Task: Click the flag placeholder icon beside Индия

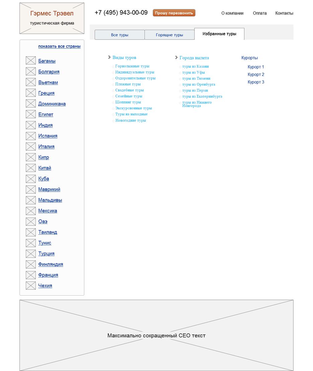Action: click(x=31, y=125)
